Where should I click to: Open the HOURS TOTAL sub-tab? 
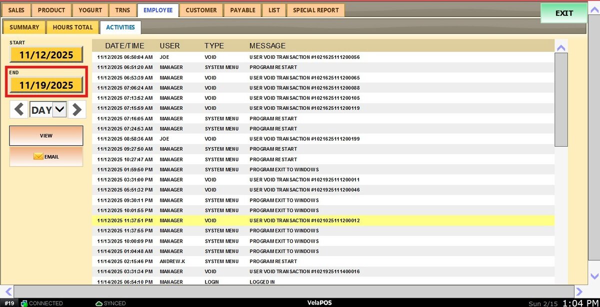73,27
